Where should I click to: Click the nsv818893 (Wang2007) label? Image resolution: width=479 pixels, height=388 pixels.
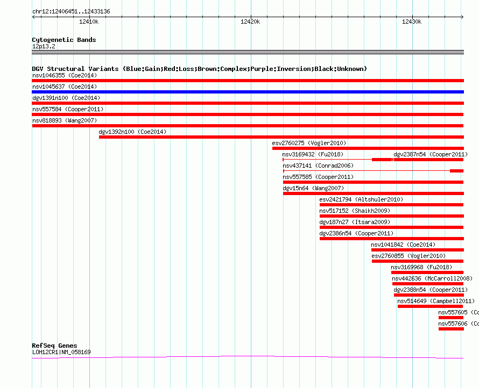click(65, 120)
